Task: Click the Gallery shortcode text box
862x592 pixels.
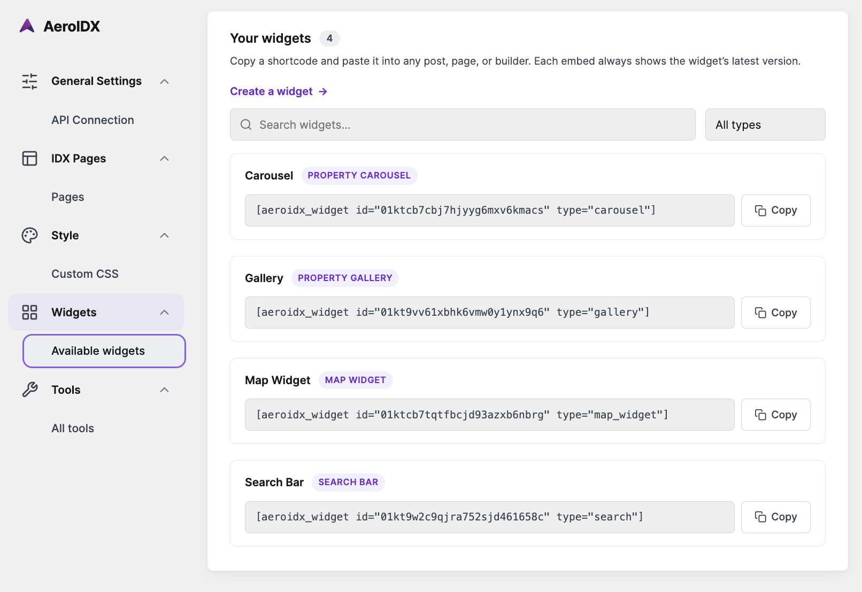Action: coord(490,313)
